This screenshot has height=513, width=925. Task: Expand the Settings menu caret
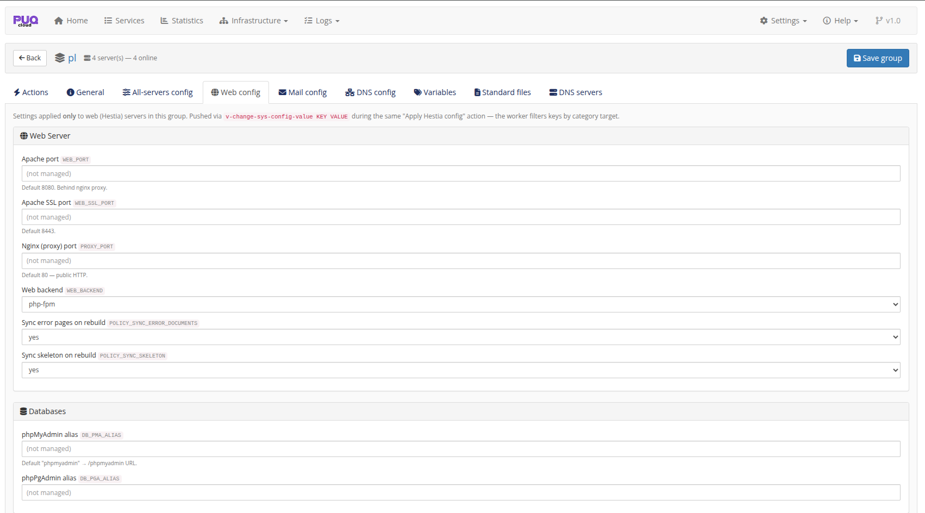tap(805, 21)
